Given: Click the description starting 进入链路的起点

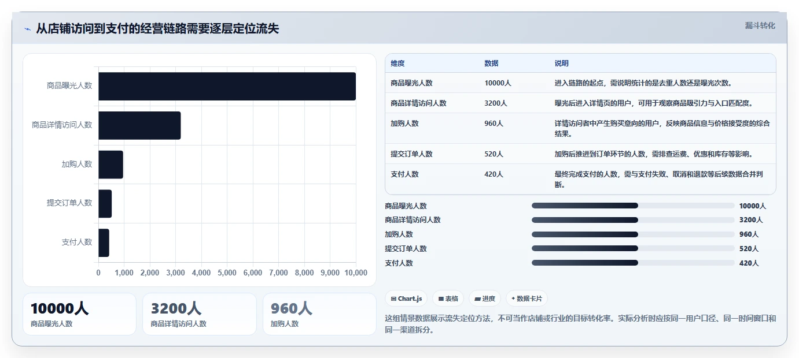Looking at the screenshot, I should pyautogui.click(x=643, y=83).
